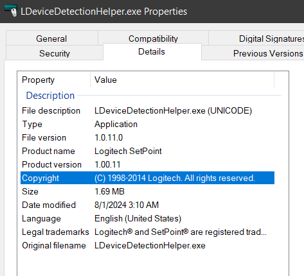Image resolution: width=304 pixels, height=276 pixels.
Task: Select the Date modified property label
Action: 49,205
